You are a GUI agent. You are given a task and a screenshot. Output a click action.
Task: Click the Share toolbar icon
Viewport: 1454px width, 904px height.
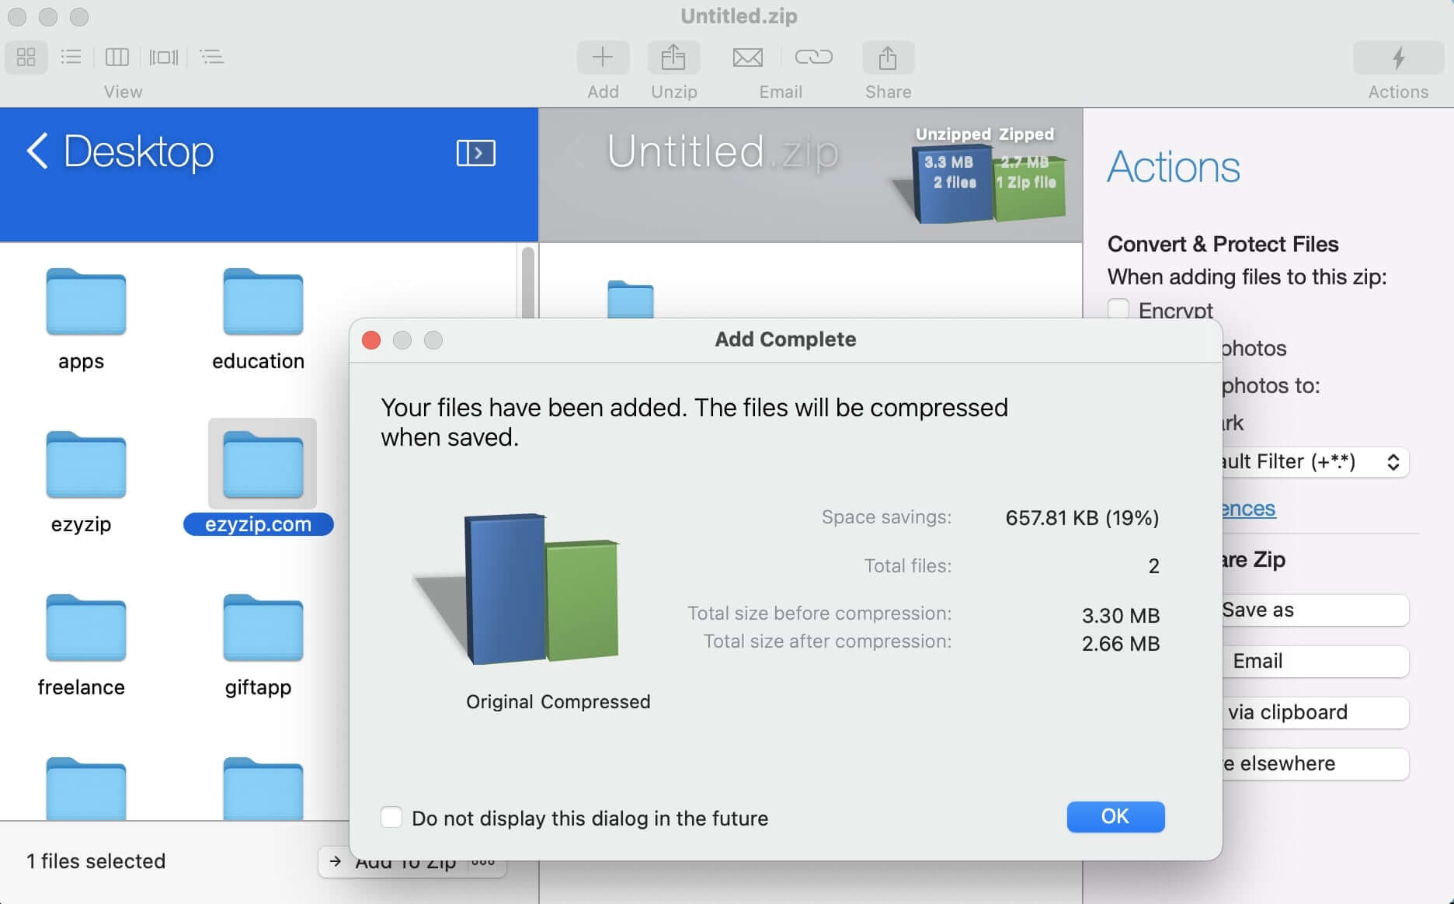click(888, 57)
